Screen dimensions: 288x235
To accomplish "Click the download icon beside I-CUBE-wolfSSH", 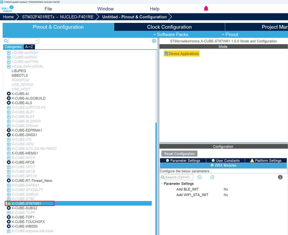I will [x=9, y=53].
